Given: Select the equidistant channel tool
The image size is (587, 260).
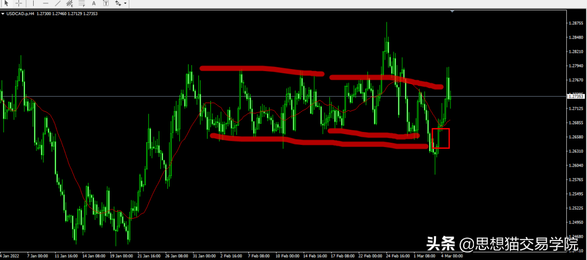Looking at the screenshot, I should pos(70,3).
